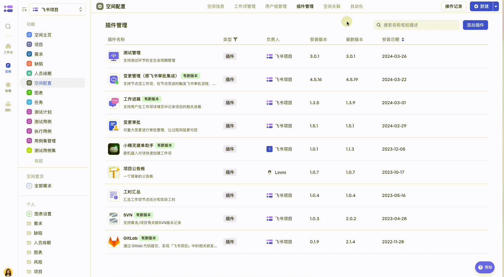Filter by 类型 using the funnel icon

pos(235,39)
